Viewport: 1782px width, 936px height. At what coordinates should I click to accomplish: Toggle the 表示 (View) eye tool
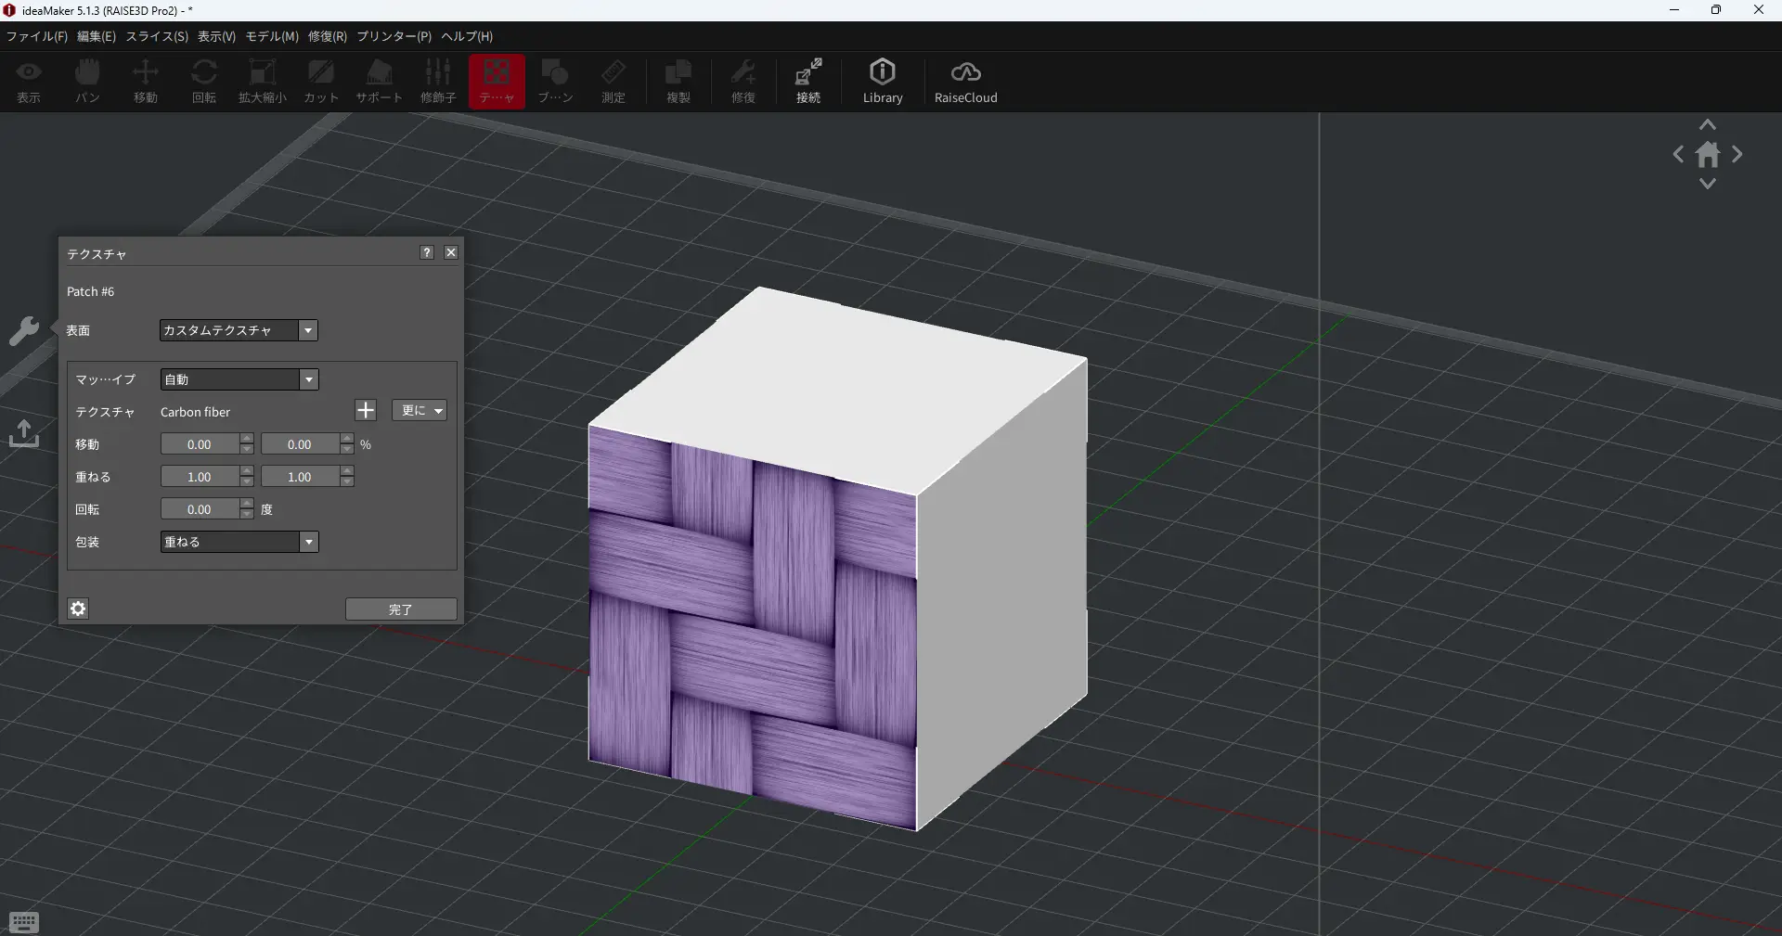[x=29, y=82]
